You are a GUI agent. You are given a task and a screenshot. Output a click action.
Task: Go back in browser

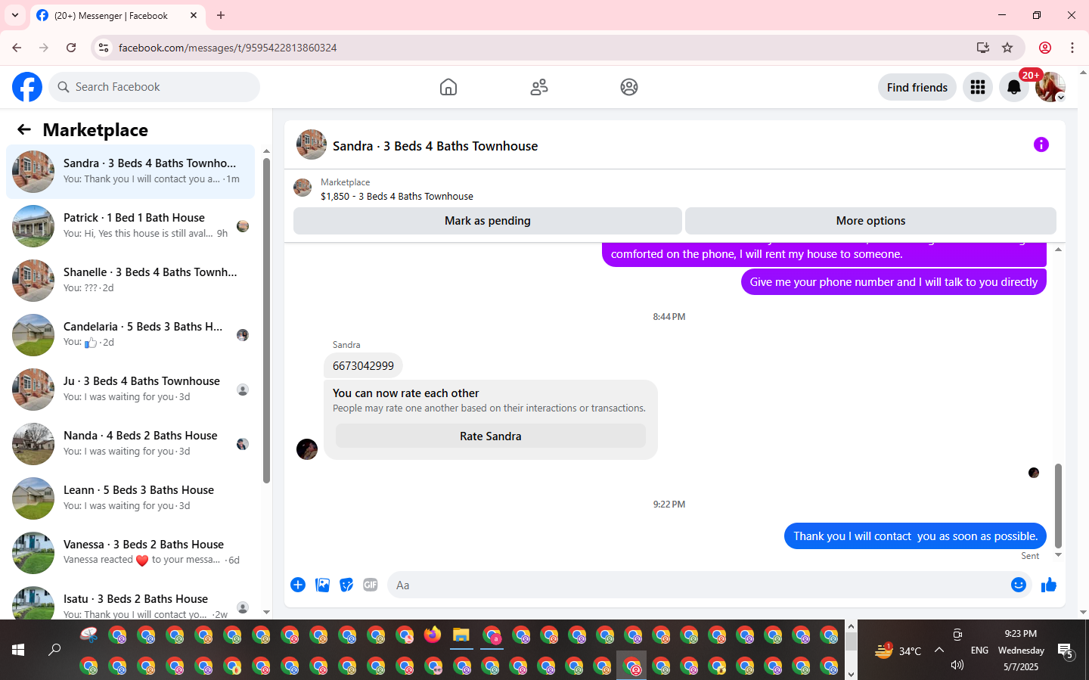click(17, 48)
